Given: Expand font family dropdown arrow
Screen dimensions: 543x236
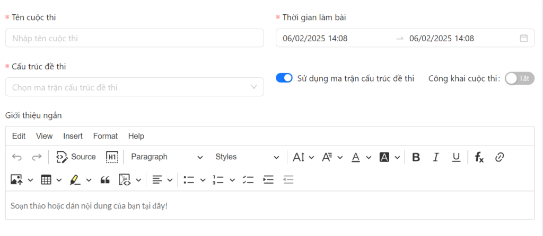Looking at the screenshot, I should tap(340, 158).
